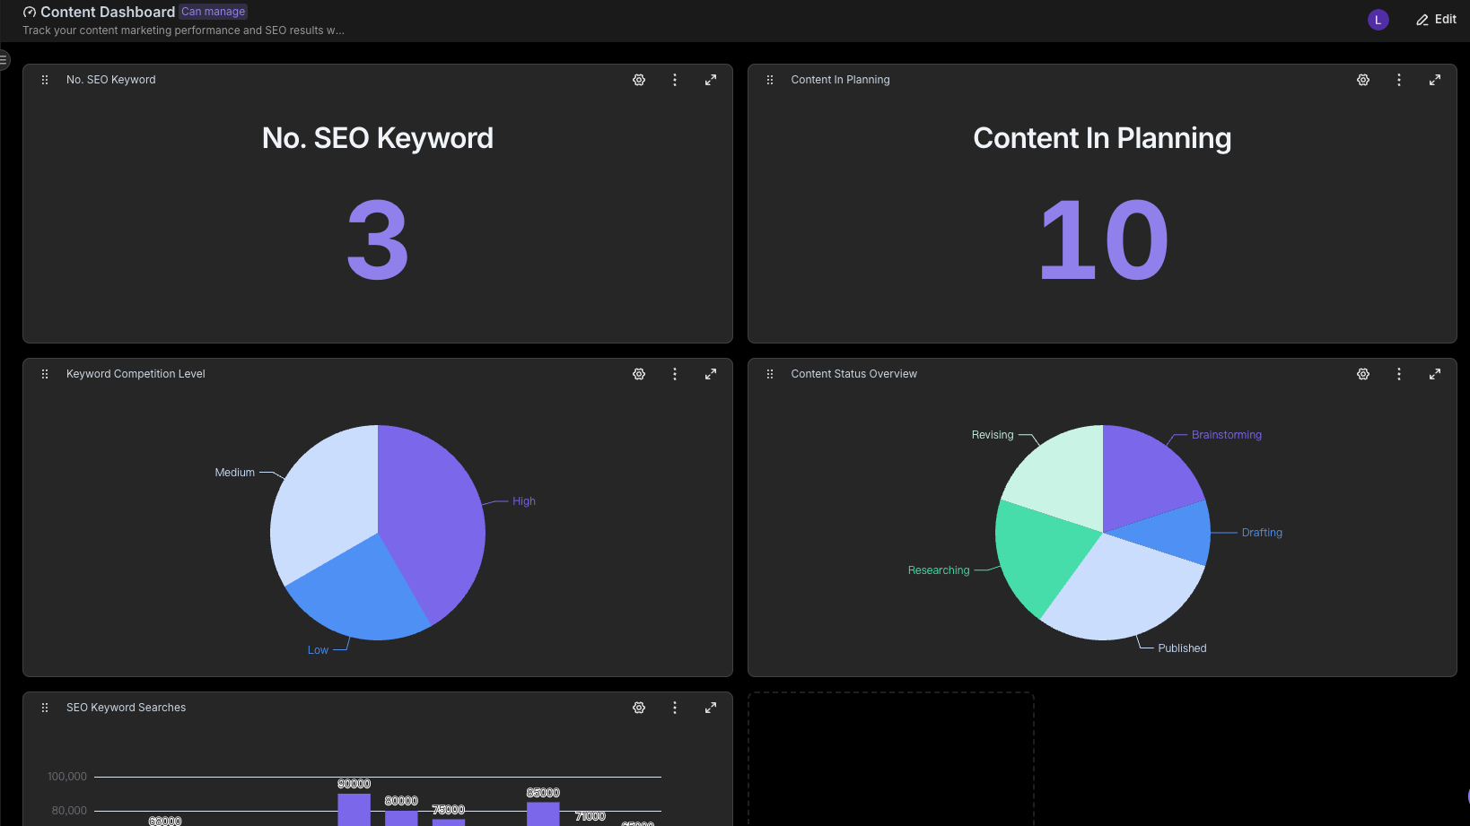1470x826 pixels.
Task: Click the dashboard gauge icon beside title
Action: pyautogui.click(x=30, y=13)
